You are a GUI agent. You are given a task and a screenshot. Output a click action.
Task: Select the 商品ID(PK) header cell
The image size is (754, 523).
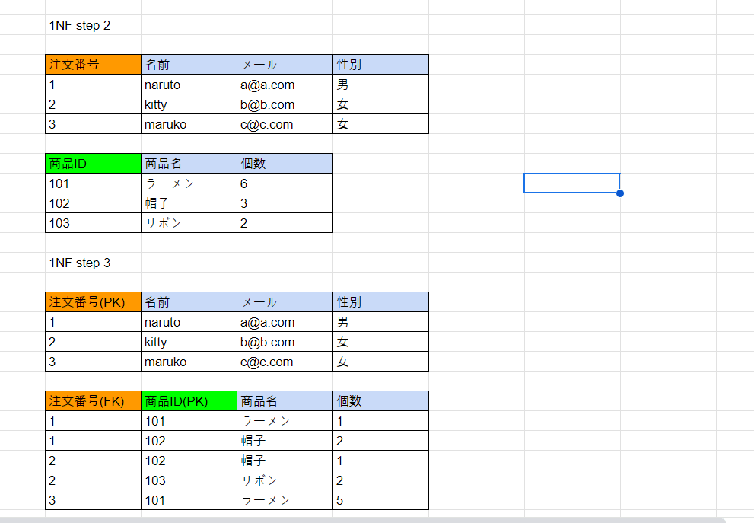point(189,401)
